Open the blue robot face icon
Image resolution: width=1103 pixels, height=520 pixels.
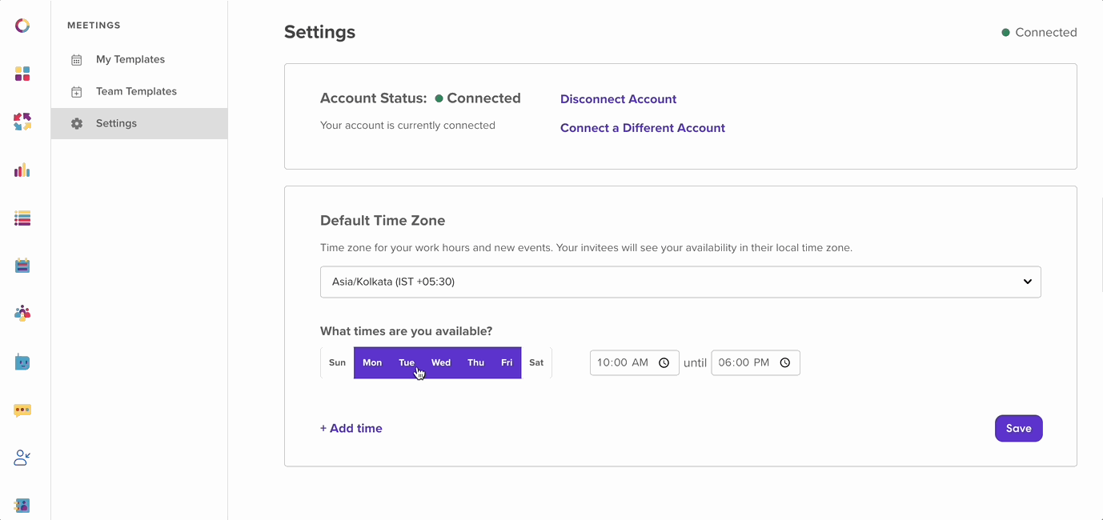click(x=22, y=362)
